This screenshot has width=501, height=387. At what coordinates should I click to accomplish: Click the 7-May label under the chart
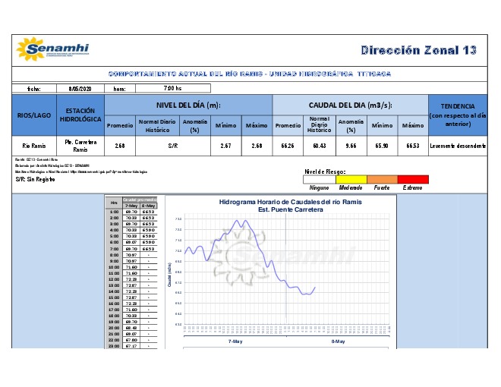point(237,341)
